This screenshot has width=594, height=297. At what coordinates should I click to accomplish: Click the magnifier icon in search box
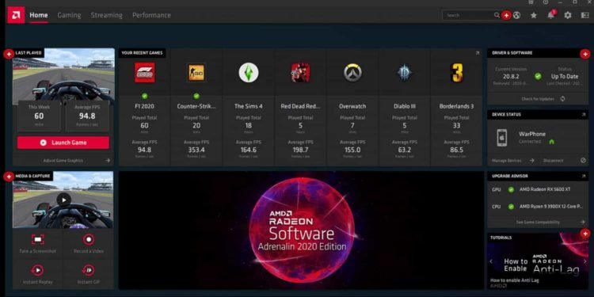(x=497, y=15)
